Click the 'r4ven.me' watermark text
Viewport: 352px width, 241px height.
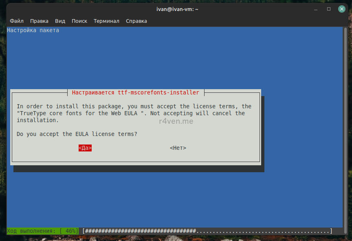tap(176, 121)
